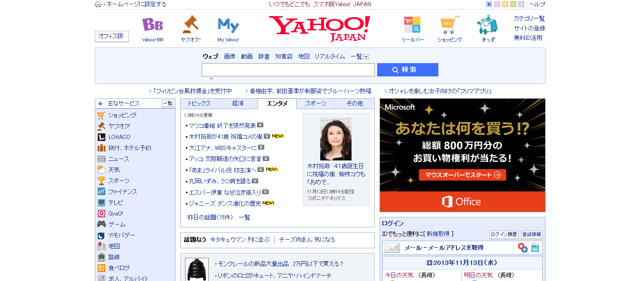The image size is (640, 281).
Task: Click the 天気 weather icon in sidebar
Action: [101, 170]
